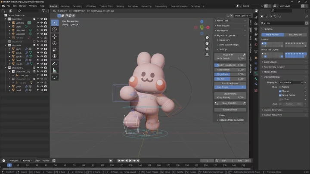310x174 pixels.
Task: Open the Pose Options header dropdown
Action: pos(243,15)
